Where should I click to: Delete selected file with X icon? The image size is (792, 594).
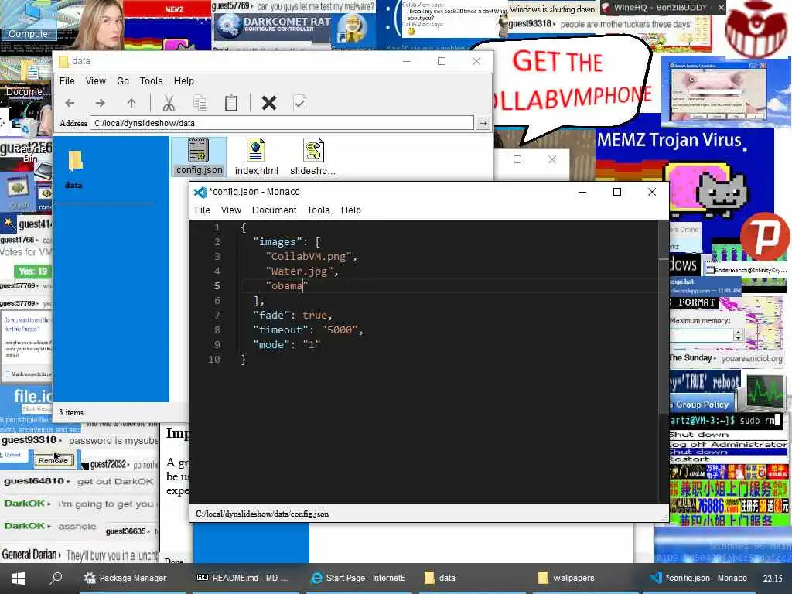pos(268,103)
